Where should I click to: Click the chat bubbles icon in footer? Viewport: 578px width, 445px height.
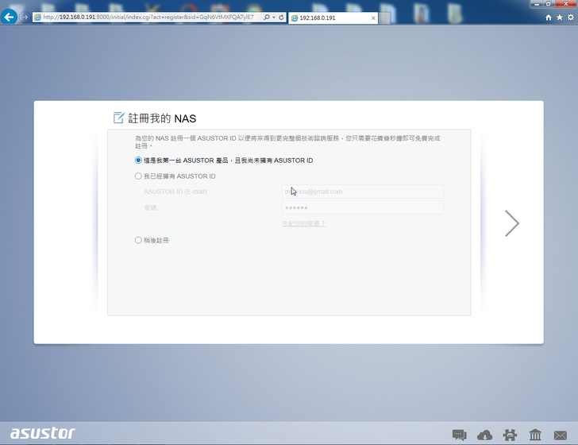459,435
